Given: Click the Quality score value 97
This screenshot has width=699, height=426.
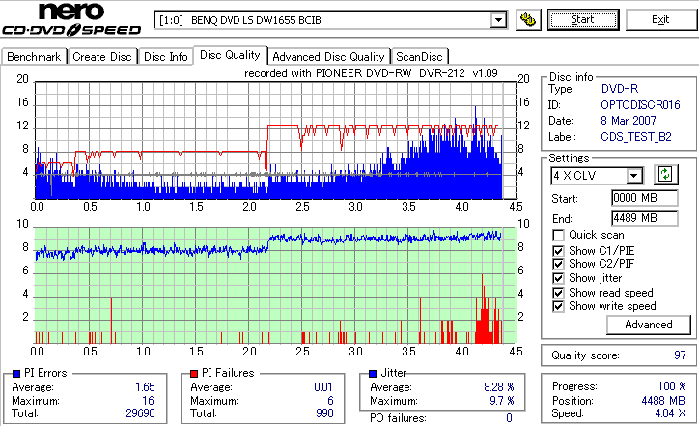Looking at the screenshot, I should [x=680, y=355].
